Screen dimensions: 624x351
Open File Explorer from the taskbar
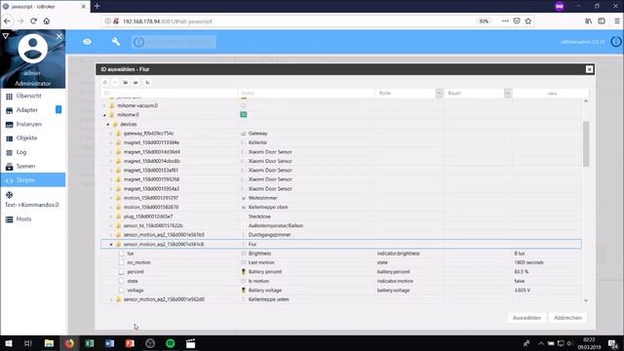(49, 343)
